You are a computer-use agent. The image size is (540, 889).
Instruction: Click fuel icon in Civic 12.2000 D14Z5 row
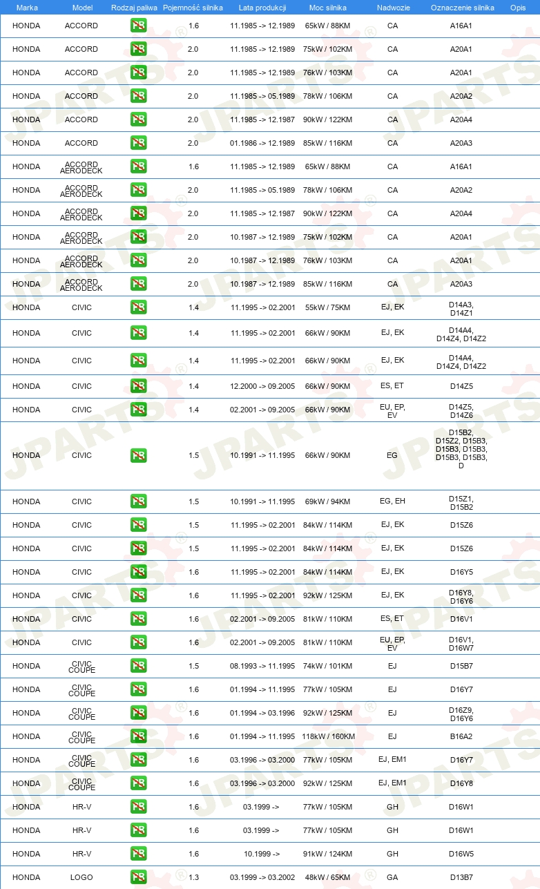coord(139,386)
